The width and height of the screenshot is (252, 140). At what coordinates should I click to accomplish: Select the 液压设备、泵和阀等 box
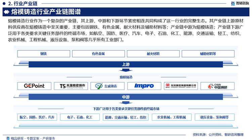pos(215,117)
